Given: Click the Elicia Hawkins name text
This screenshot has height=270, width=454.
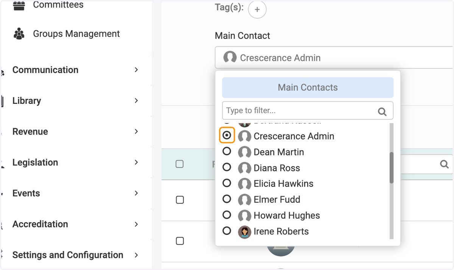Looking at the screenshot, I should (x=284, y=184).
